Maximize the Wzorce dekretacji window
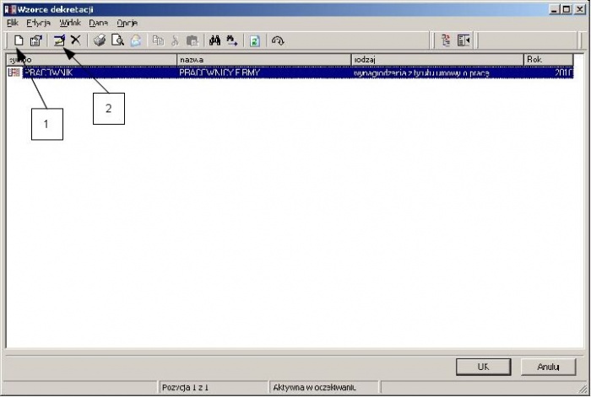Viewport: 591px width, 397px height. pyautogui.click(x=567, y=9)
